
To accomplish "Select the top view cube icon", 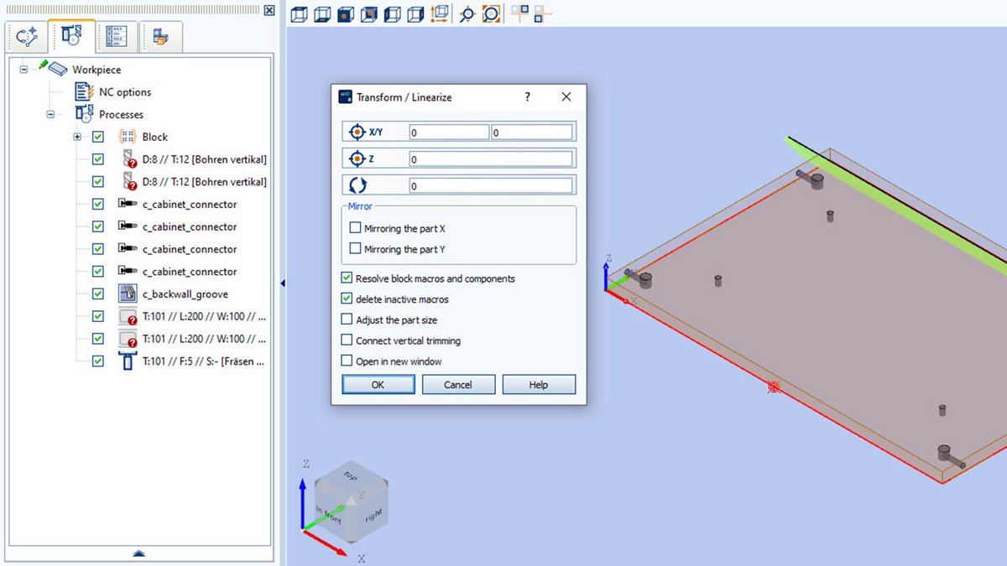I will [298, 14].
